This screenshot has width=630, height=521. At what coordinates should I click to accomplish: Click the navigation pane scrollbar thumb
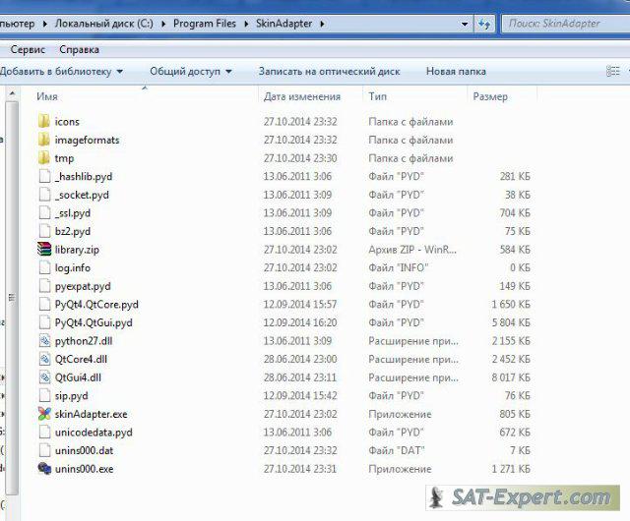tap(12, 297)
